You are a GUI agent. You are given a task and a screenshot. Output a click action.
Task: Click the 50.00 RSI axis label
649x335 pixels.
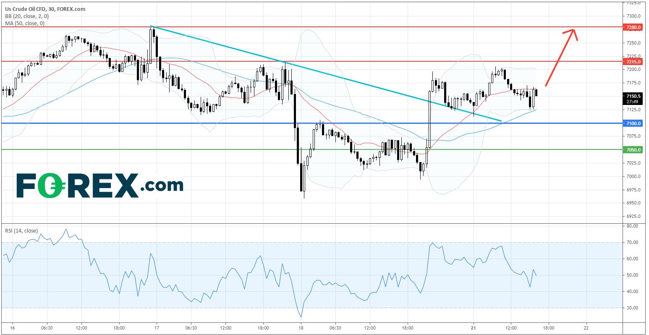click(632, 275)
